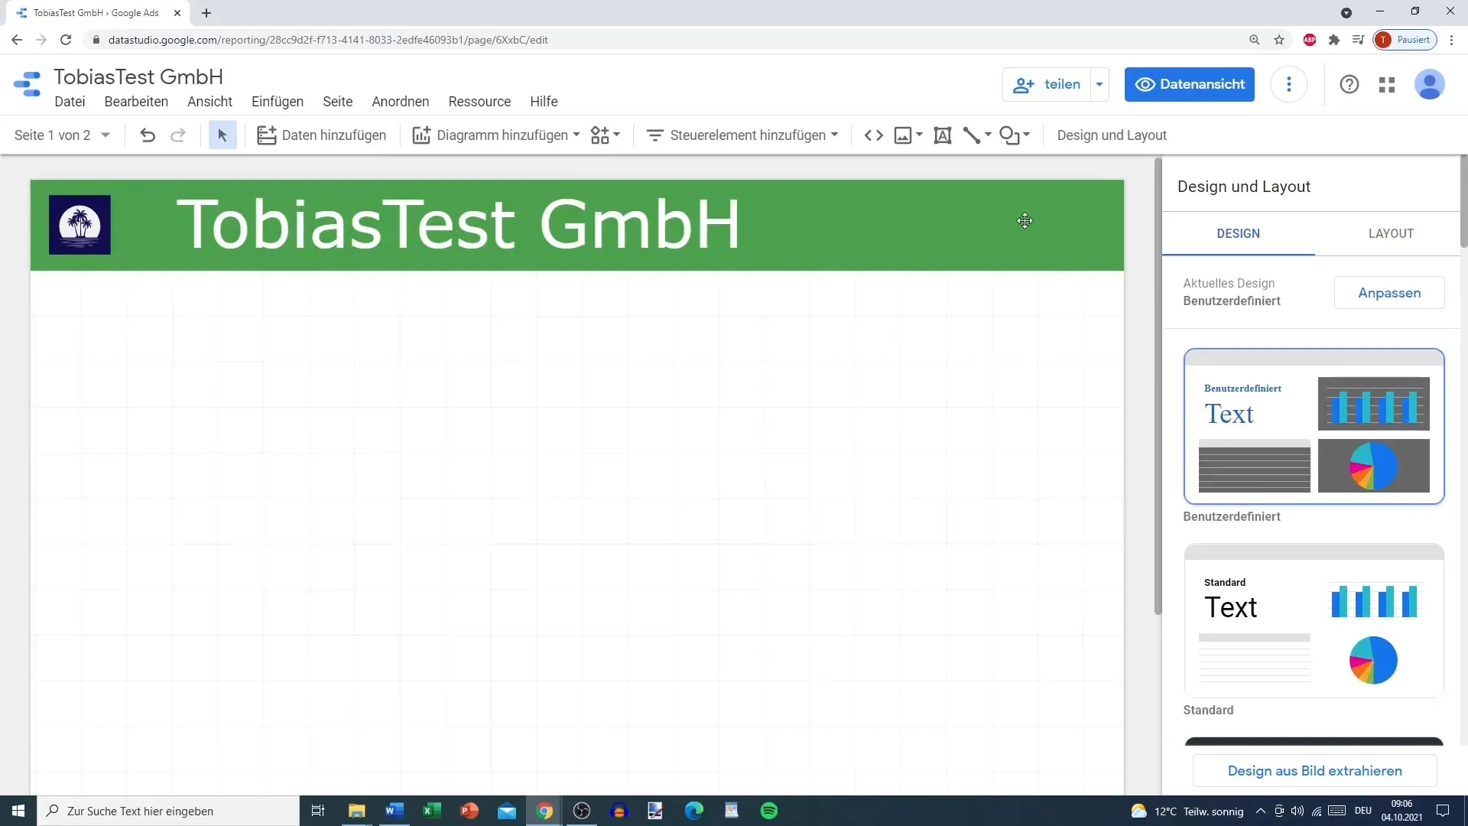Click the report title TobiasTest GmbH

(138, 76)
